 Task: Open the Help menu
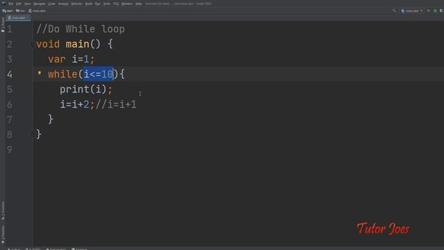pyautogui.click(x=139, y=3)
